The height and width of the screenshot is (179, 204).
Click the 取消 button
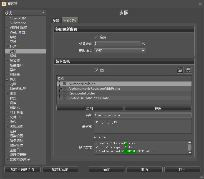144,169
